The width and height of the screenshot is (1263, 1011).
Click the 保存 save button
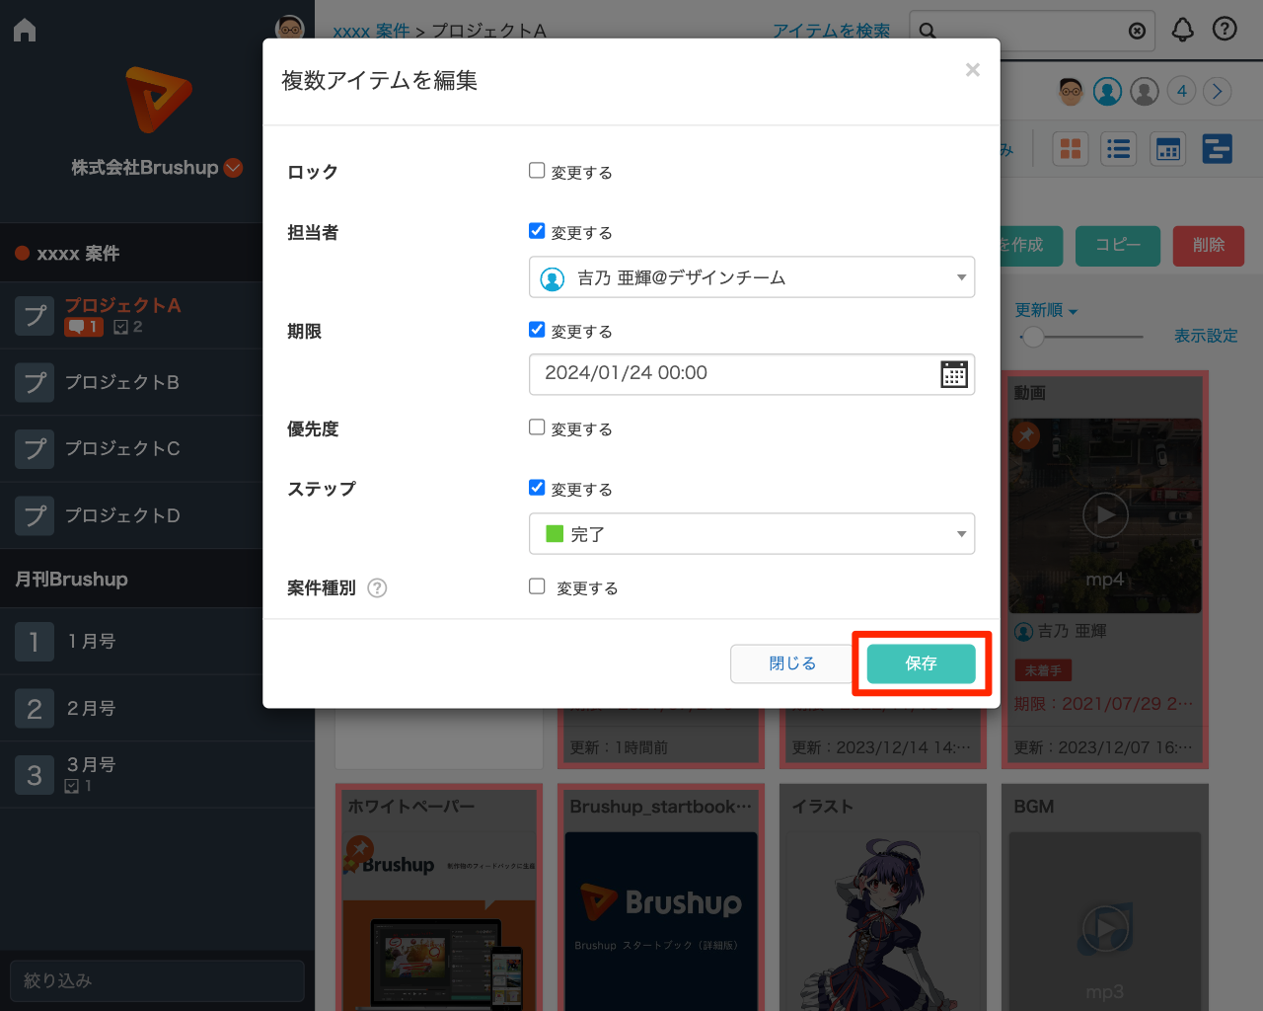click(x=922, y=663)
